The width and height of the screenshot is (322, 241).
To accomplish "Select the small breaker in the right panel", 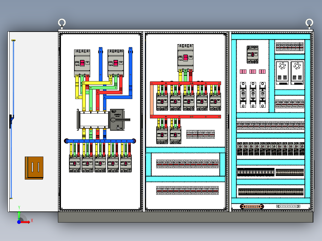I will point(253,54).
